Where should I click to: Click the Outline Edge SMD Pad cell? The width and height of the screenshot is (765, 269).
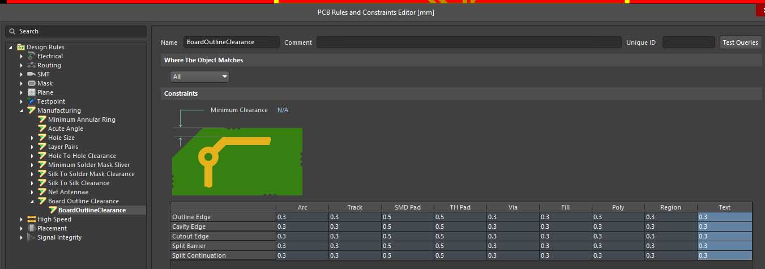pyautogui.click(x=407, y=217)
